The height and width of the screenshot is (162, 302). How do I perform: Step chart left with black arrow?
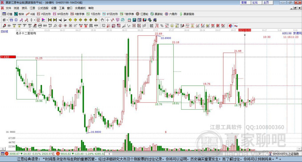pyautogui.click(x=60, y=20)
